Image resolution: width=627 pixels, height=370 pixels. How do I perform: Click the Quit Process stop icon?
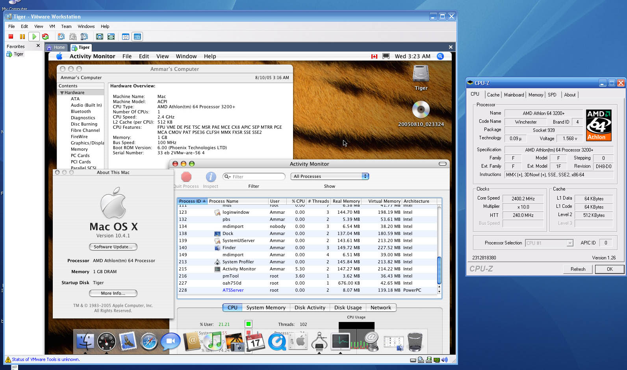click(186, 177)
